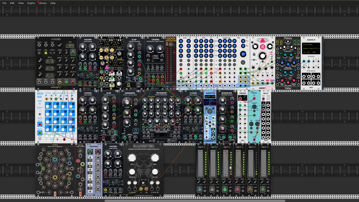Click the DRIVE knob on Tangents
Screen dimensions: 359x202
pyautogui.click(x=127, y=122)
